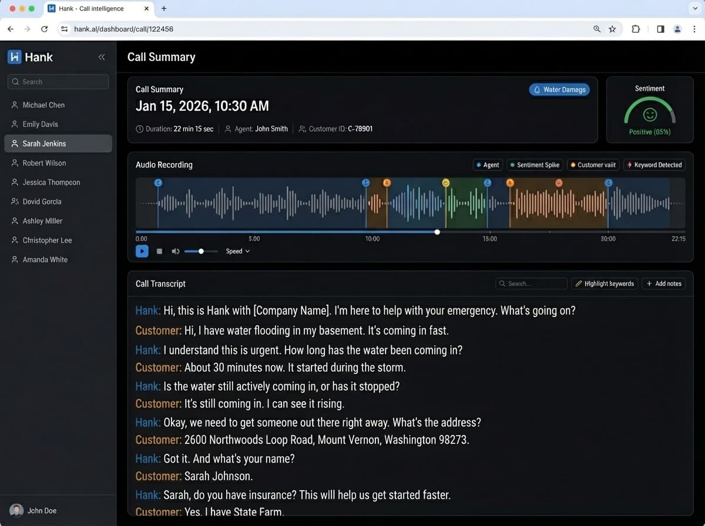Toggle the Keyword Detected filter
The width and height of the screenshot is (705, 526).
click(x=654, y=165)
